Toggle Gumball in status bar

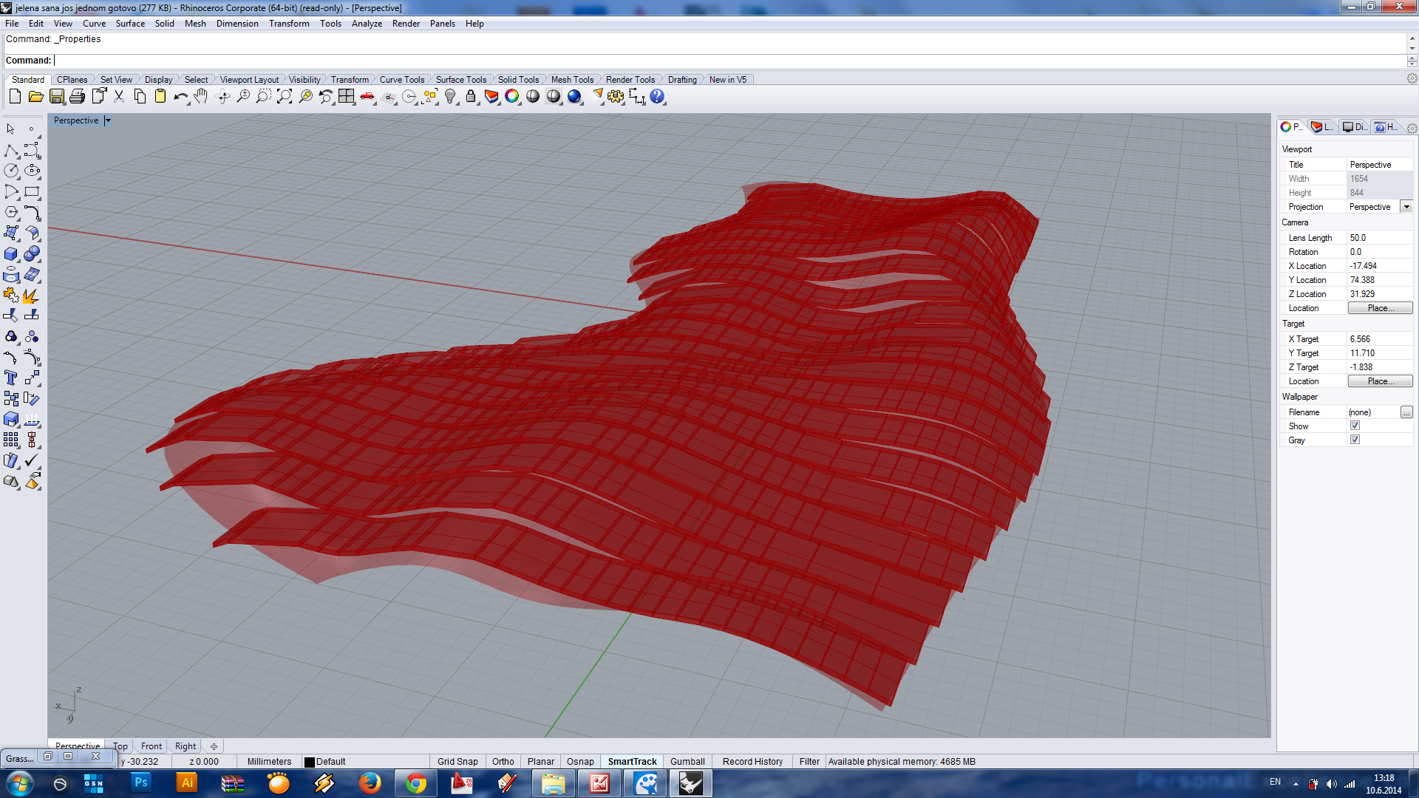pyautogui.click(x=687, y=762)
